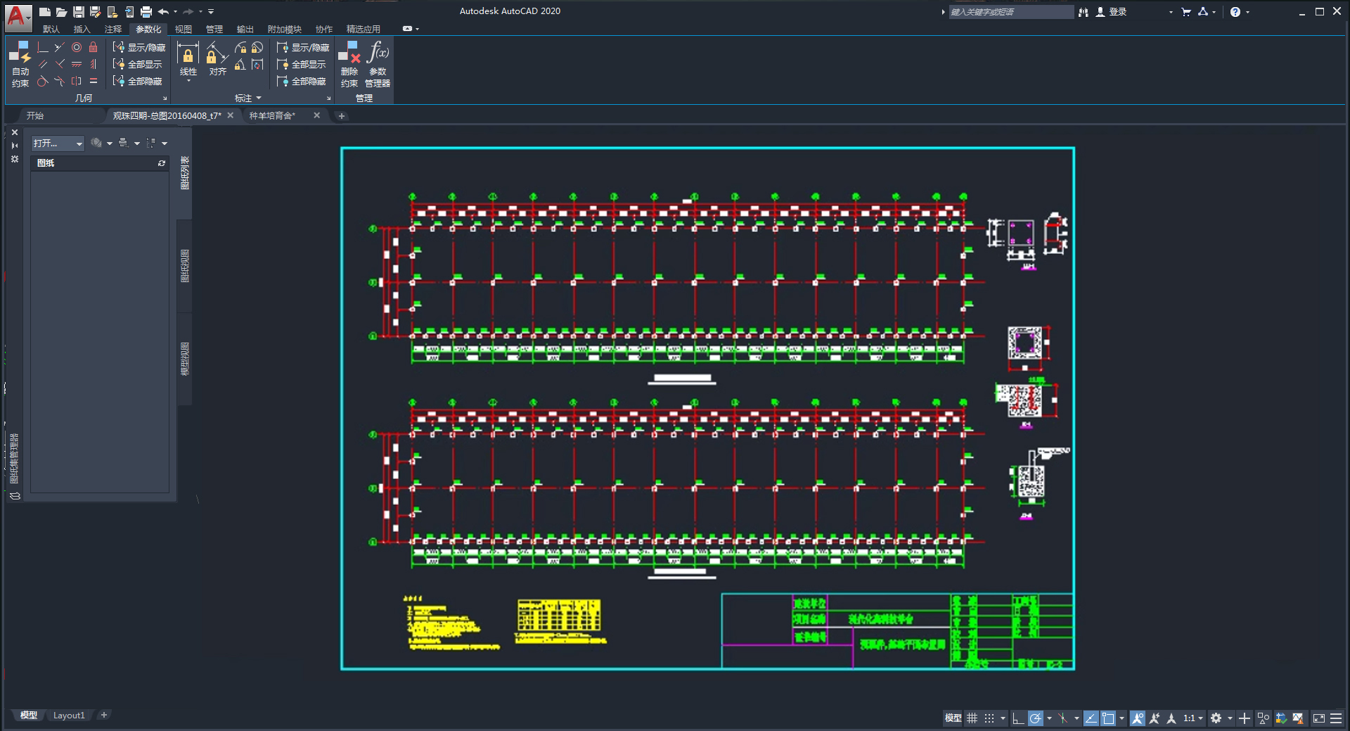1350x731 pixels.
Task: Toggle the drawing grid display in status bar
Action: click(972, 718)
